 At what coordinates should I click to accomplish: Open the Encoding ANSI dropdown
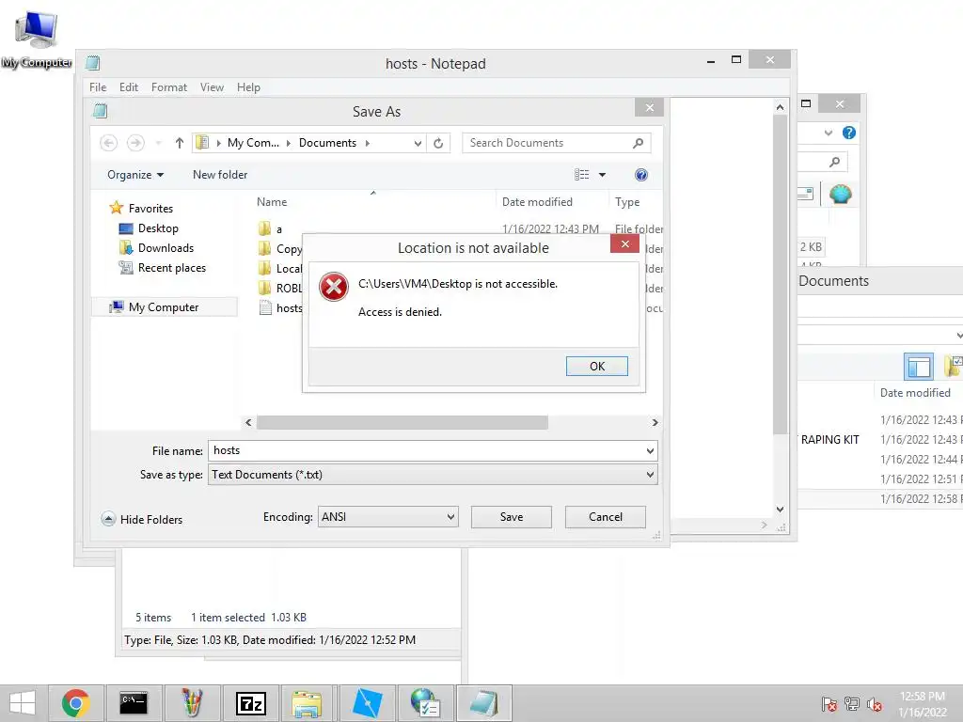click(387, 517)
